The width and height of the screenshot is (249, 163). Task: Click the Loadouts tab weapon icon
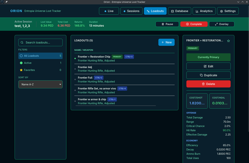point(148,11)
